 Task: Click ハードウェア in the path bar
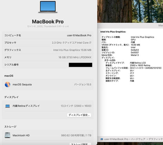[138, 139]
